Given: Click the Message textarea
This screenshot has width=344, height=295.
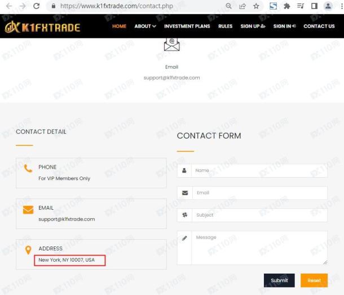Looking at the screenshot, I should click(259, 248).
